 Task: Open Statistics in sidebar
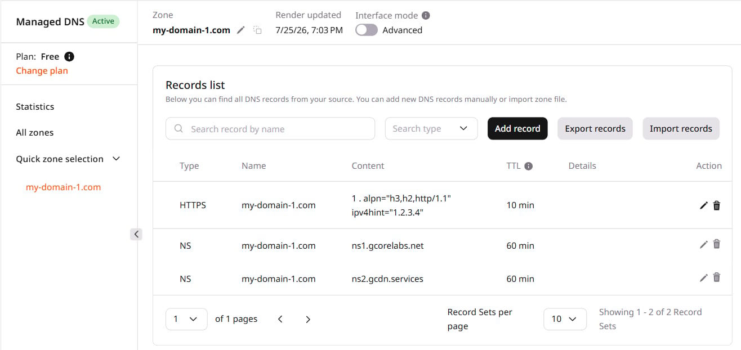(x=35, y=106)
